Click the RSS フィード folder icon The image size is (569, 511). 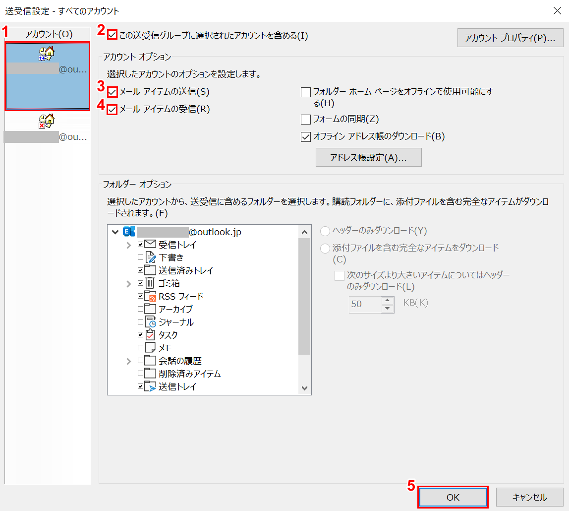150,297
